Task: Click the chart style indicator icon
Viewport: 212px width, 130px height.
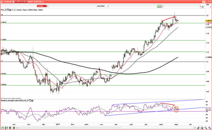Action: coord(159,6)
